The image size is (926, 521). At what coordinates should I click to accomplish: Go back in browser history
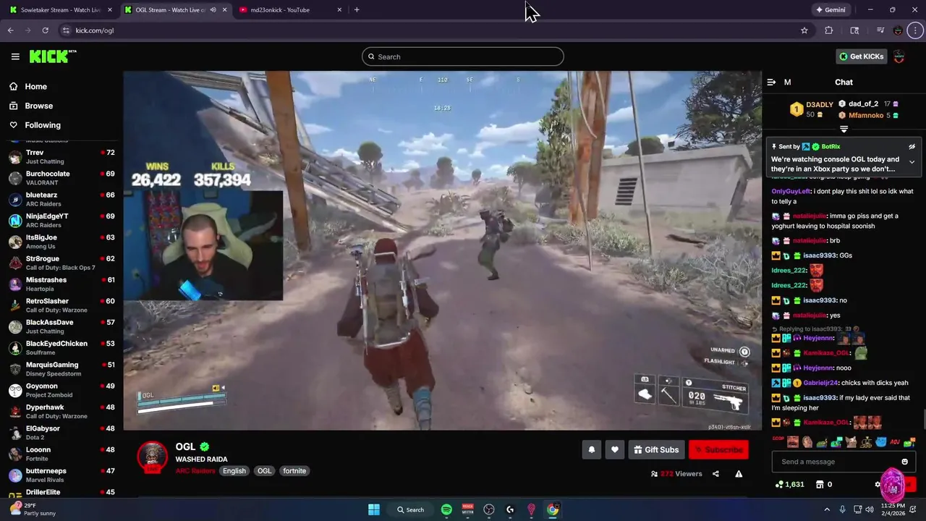tap(10, 30)
